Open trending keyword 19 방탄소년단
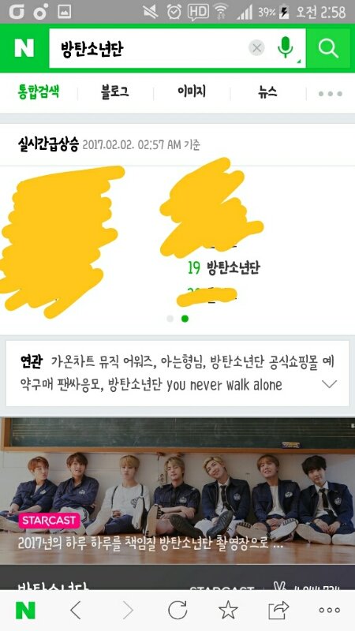Image resolution: width=355 pixels, height=631 pixels. 224,267
